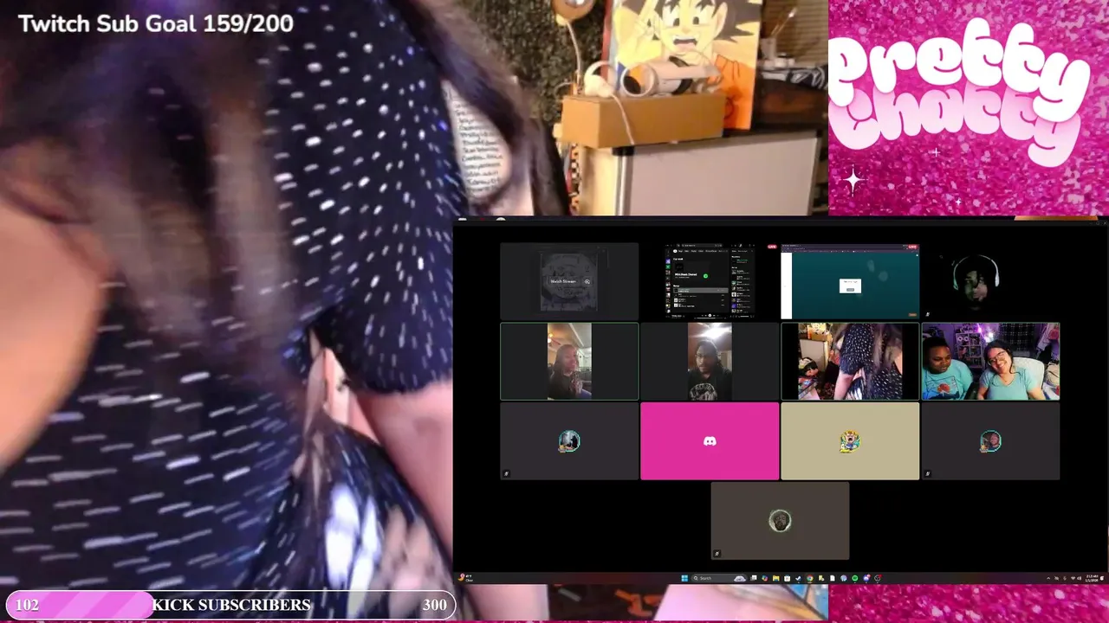Screen dimensions: 1109x623
Task: Open File Explorer from the taskbar
Action: pos(775,578)
